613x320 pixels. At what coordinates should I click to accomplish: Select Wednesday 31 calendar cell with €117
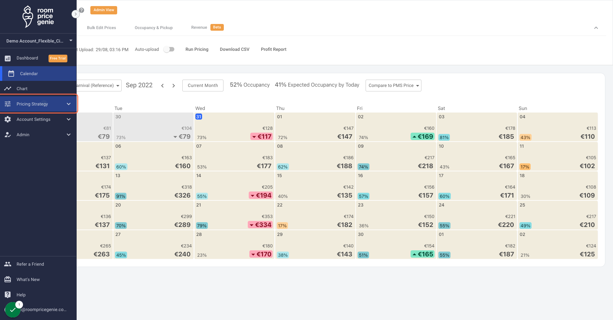pos(234,127)
